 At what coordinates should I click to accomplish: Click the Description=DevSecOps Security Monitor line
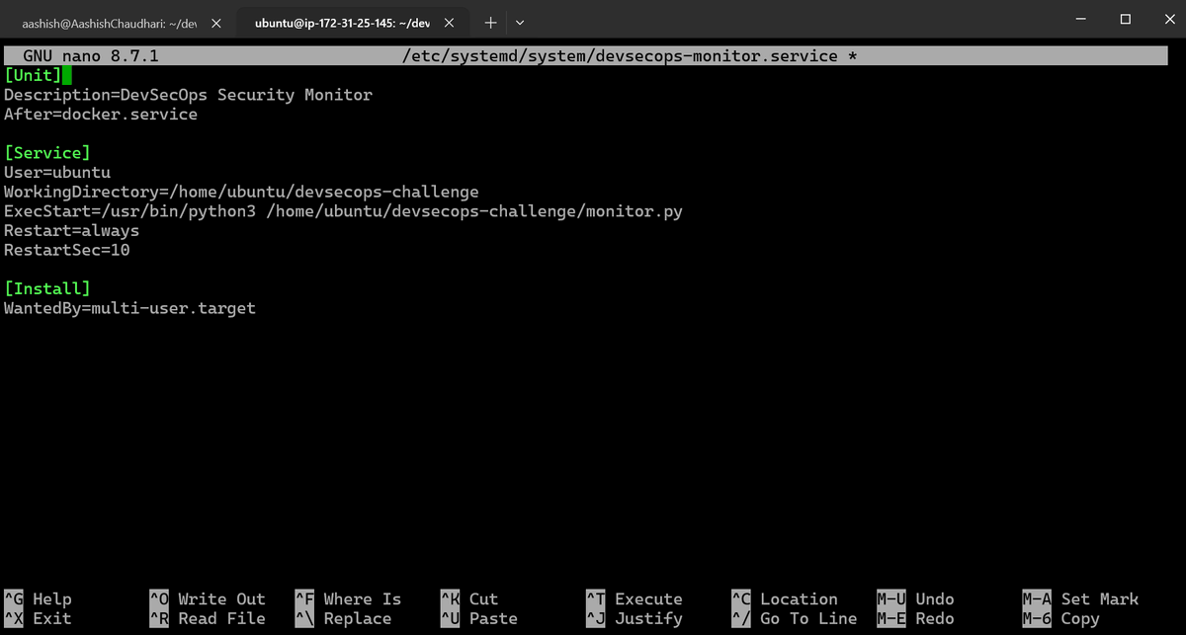pyautogui.click(x=189, y=95)
